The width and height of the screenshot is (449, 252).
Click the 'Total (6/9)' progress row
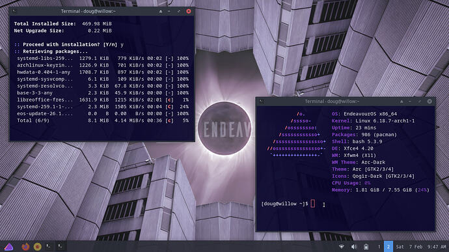(x=103, y=120)
